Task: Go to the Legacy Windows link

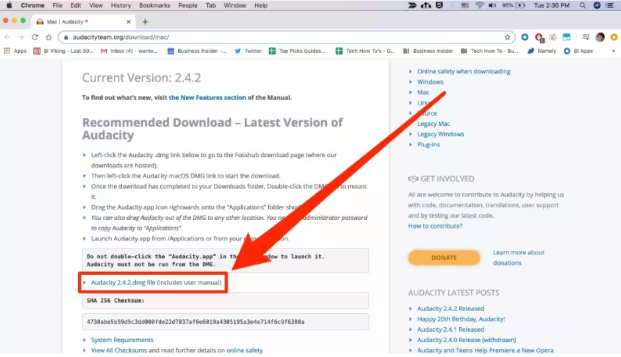Action: click(x=440, y=134)
